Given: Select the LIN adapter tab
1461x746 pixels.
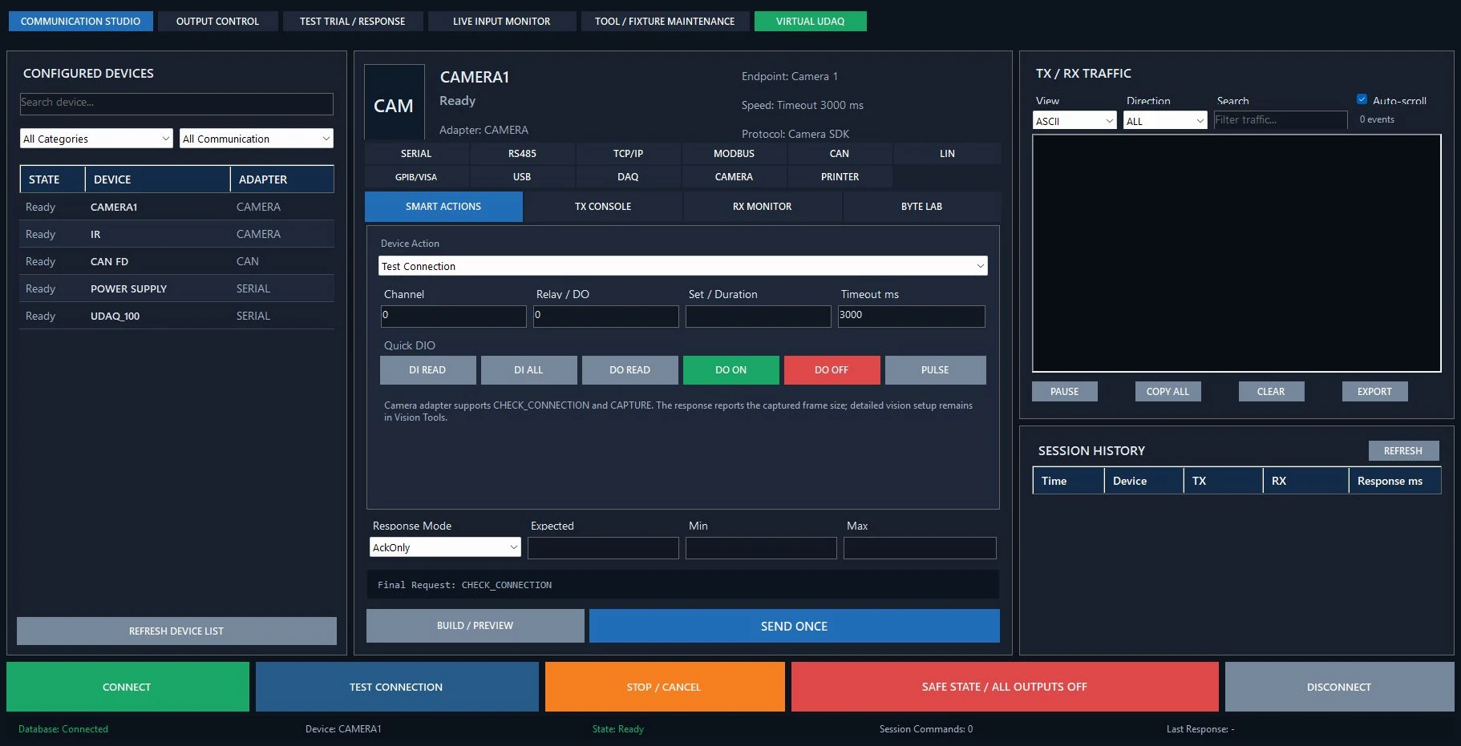Looking at the screenshot, I should 947,153.
